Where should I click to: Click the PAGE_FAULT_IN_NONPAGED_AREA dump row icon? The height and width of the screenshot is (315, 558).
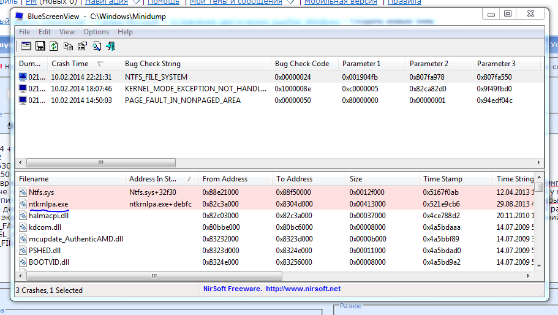(23, 101)
